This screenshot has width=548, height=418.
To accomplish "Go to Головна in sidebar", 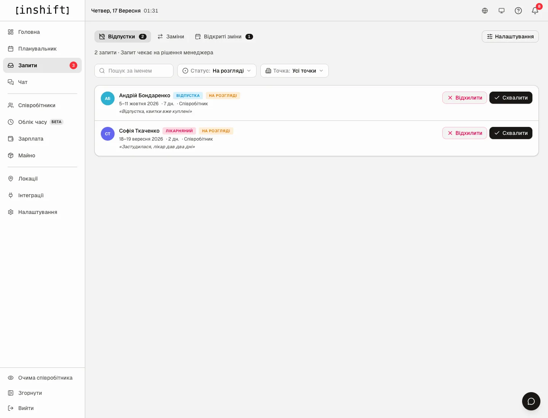I will coord(42,32).
